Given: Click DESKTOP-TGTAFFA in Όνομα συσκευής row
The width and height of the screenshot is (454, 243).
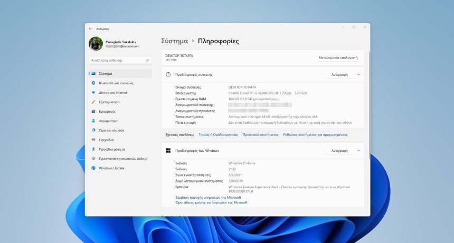Looking at the screenshot, I should click(x=242, y=88).
